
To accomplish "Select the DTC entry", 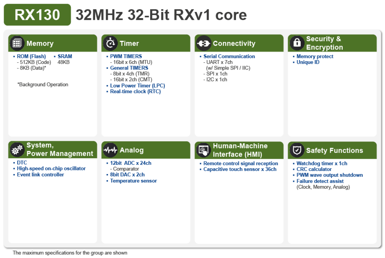I will click(x=21, y=162).
